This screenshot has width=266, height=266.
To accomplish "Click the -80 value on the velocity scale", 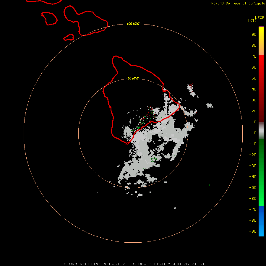I will pos(253,220).
